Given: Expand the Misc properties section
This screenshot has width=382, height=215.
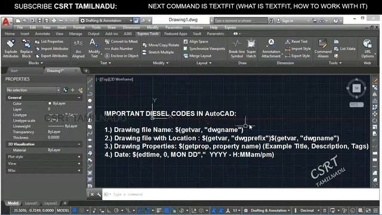Looking at the screenshot, I should [x=79, y=170].
